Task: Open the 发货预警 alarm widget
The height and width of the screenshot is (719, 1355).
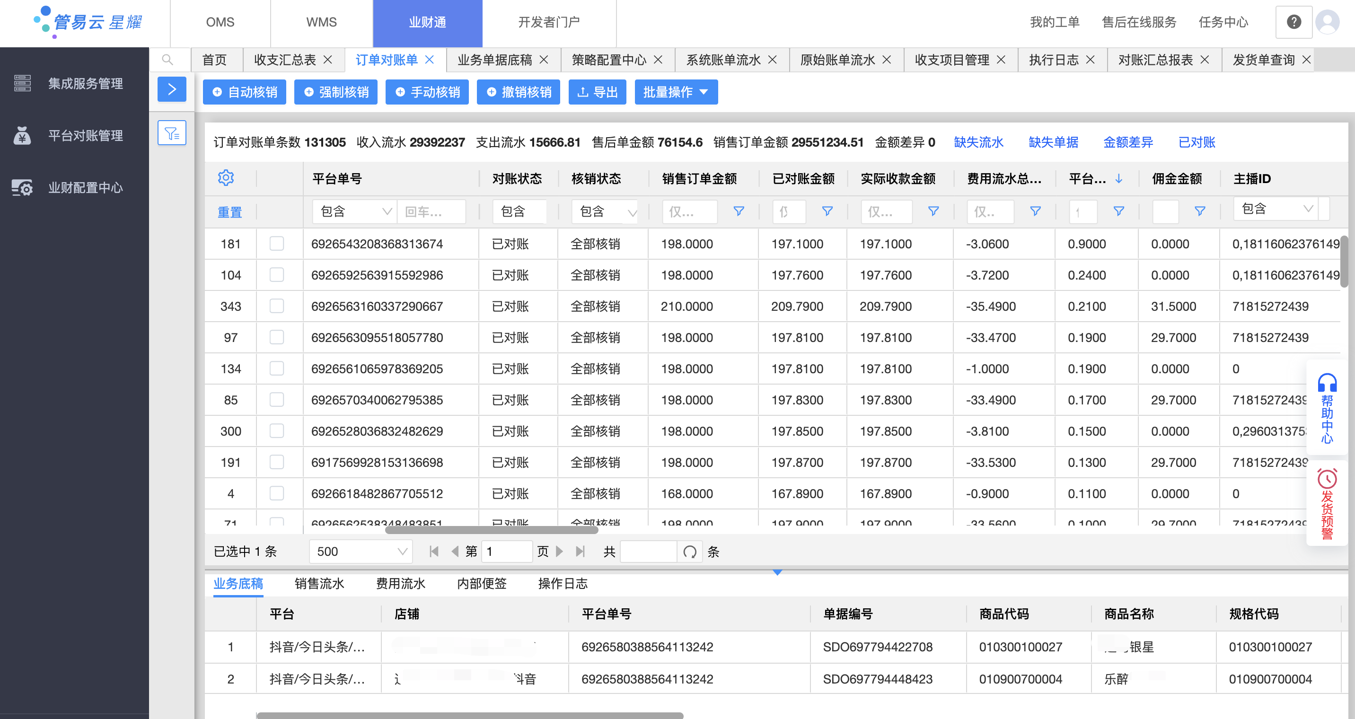Action: pos(1327,504)
